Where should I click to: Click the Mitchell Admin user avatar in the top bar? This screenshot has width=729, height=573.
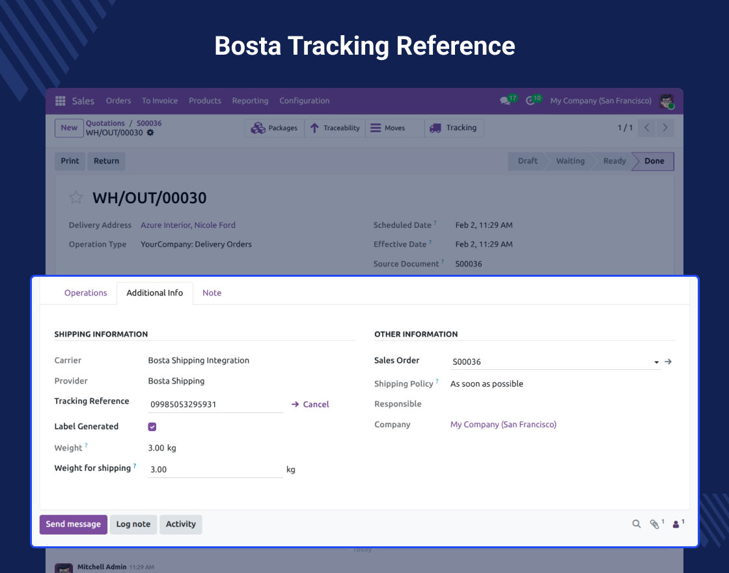(x=667, y=101)
